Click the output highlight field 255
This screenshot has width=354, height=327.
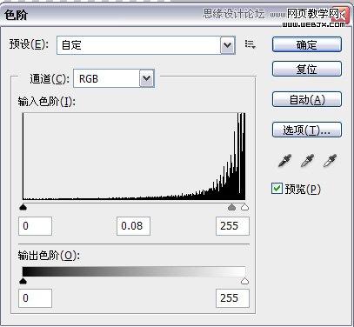232,298
